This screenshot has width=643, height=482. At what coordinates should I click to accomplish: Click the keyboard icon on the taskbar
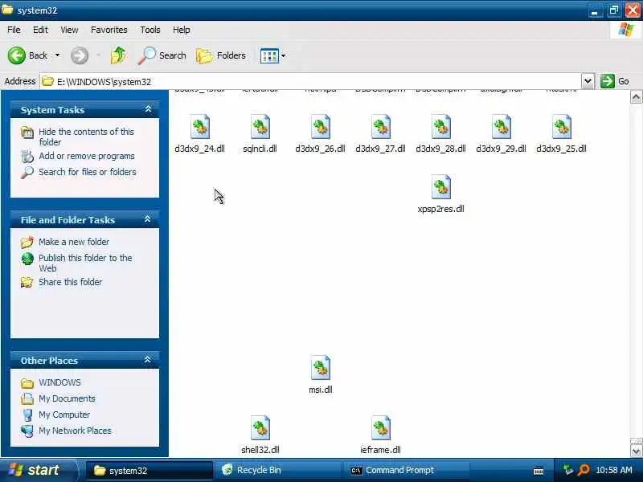click(x=539, y=471)
